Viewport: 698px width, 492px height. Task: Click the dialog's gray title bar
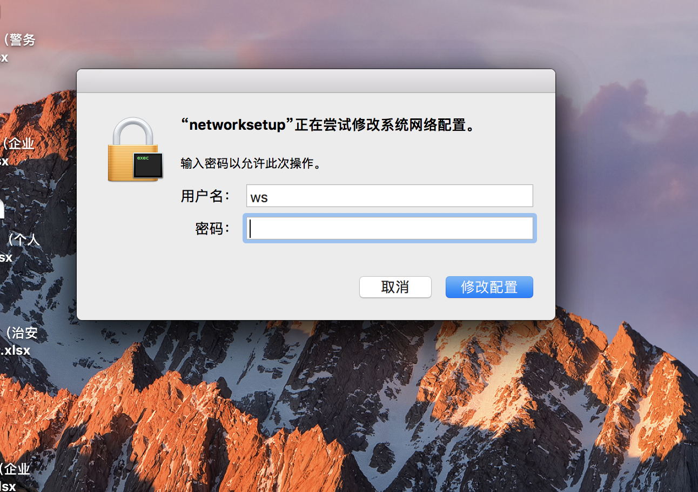pyautogui.click(x=316, y=81)
